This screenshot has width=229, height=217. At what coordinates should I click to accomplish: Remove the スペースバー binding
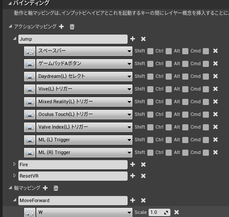215,51
